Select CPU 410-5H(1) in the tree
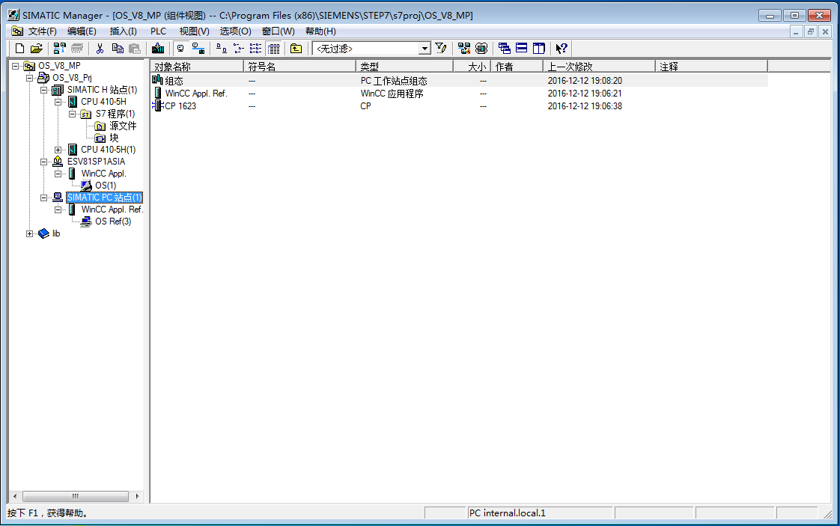This screenshot has width=840, height=526. [109, 150]
